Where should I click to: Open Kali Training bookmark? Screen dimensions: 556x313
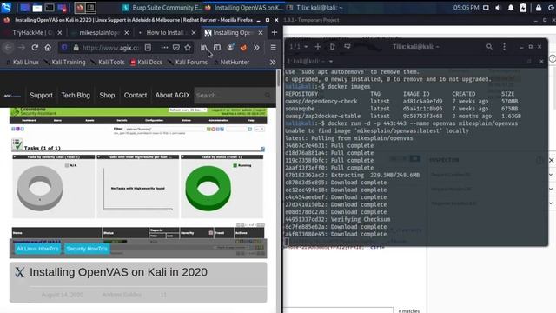(65, 62)
